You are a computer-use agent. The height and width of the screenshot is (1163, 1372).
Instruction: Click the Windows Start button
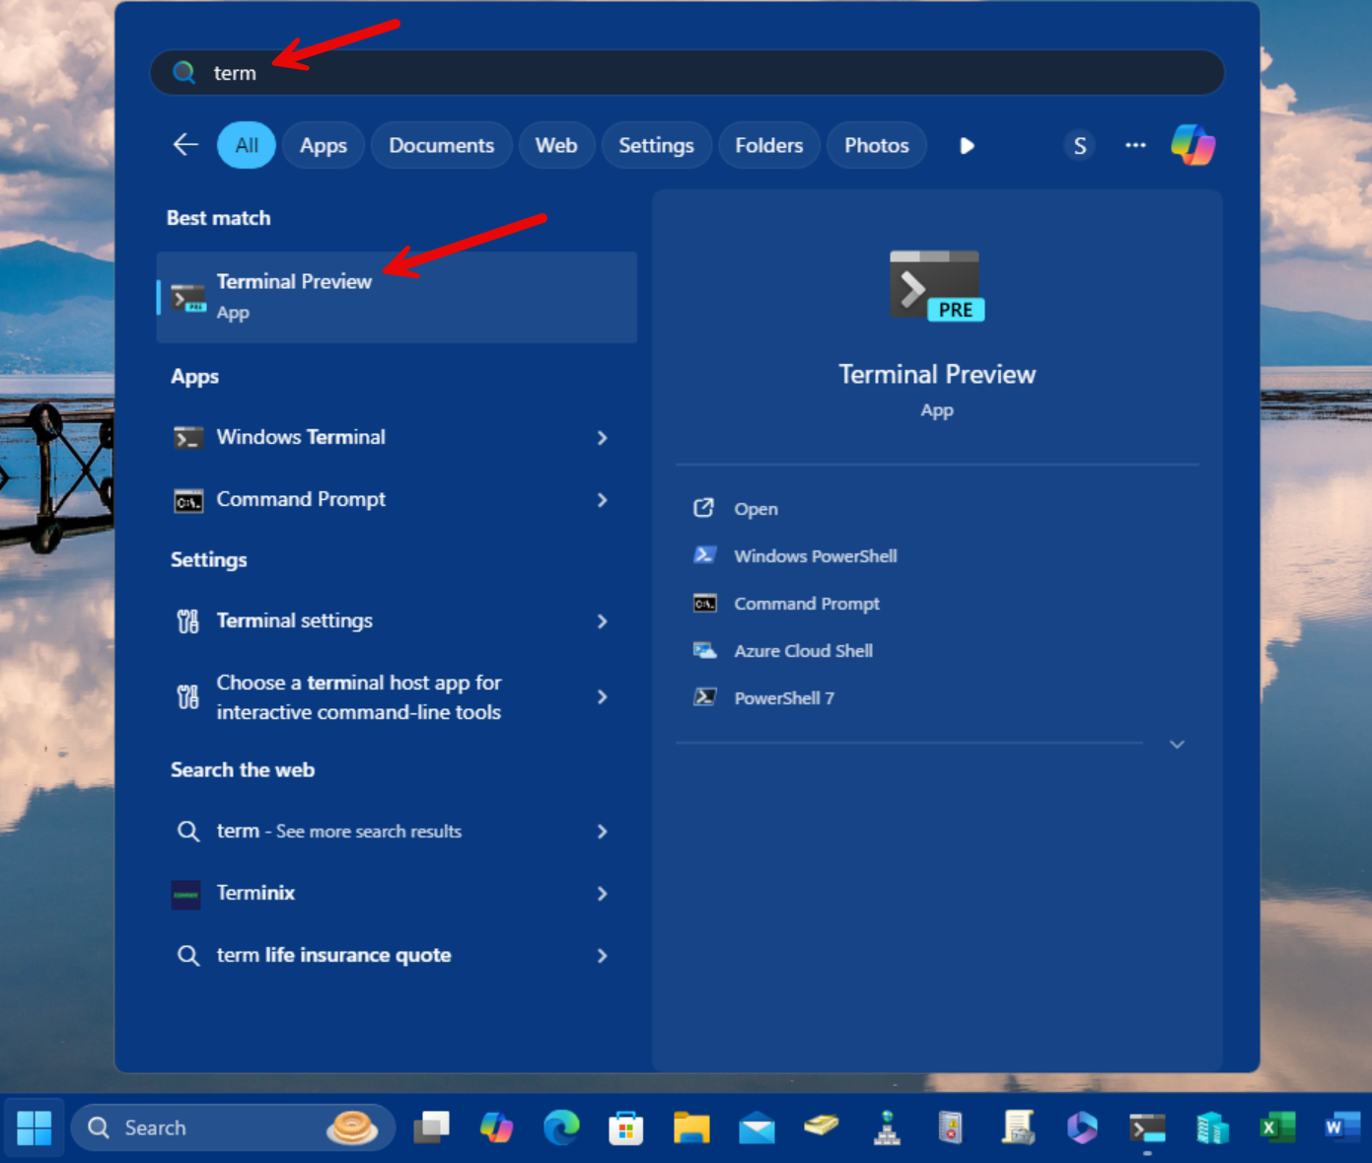click(35, 1127)
